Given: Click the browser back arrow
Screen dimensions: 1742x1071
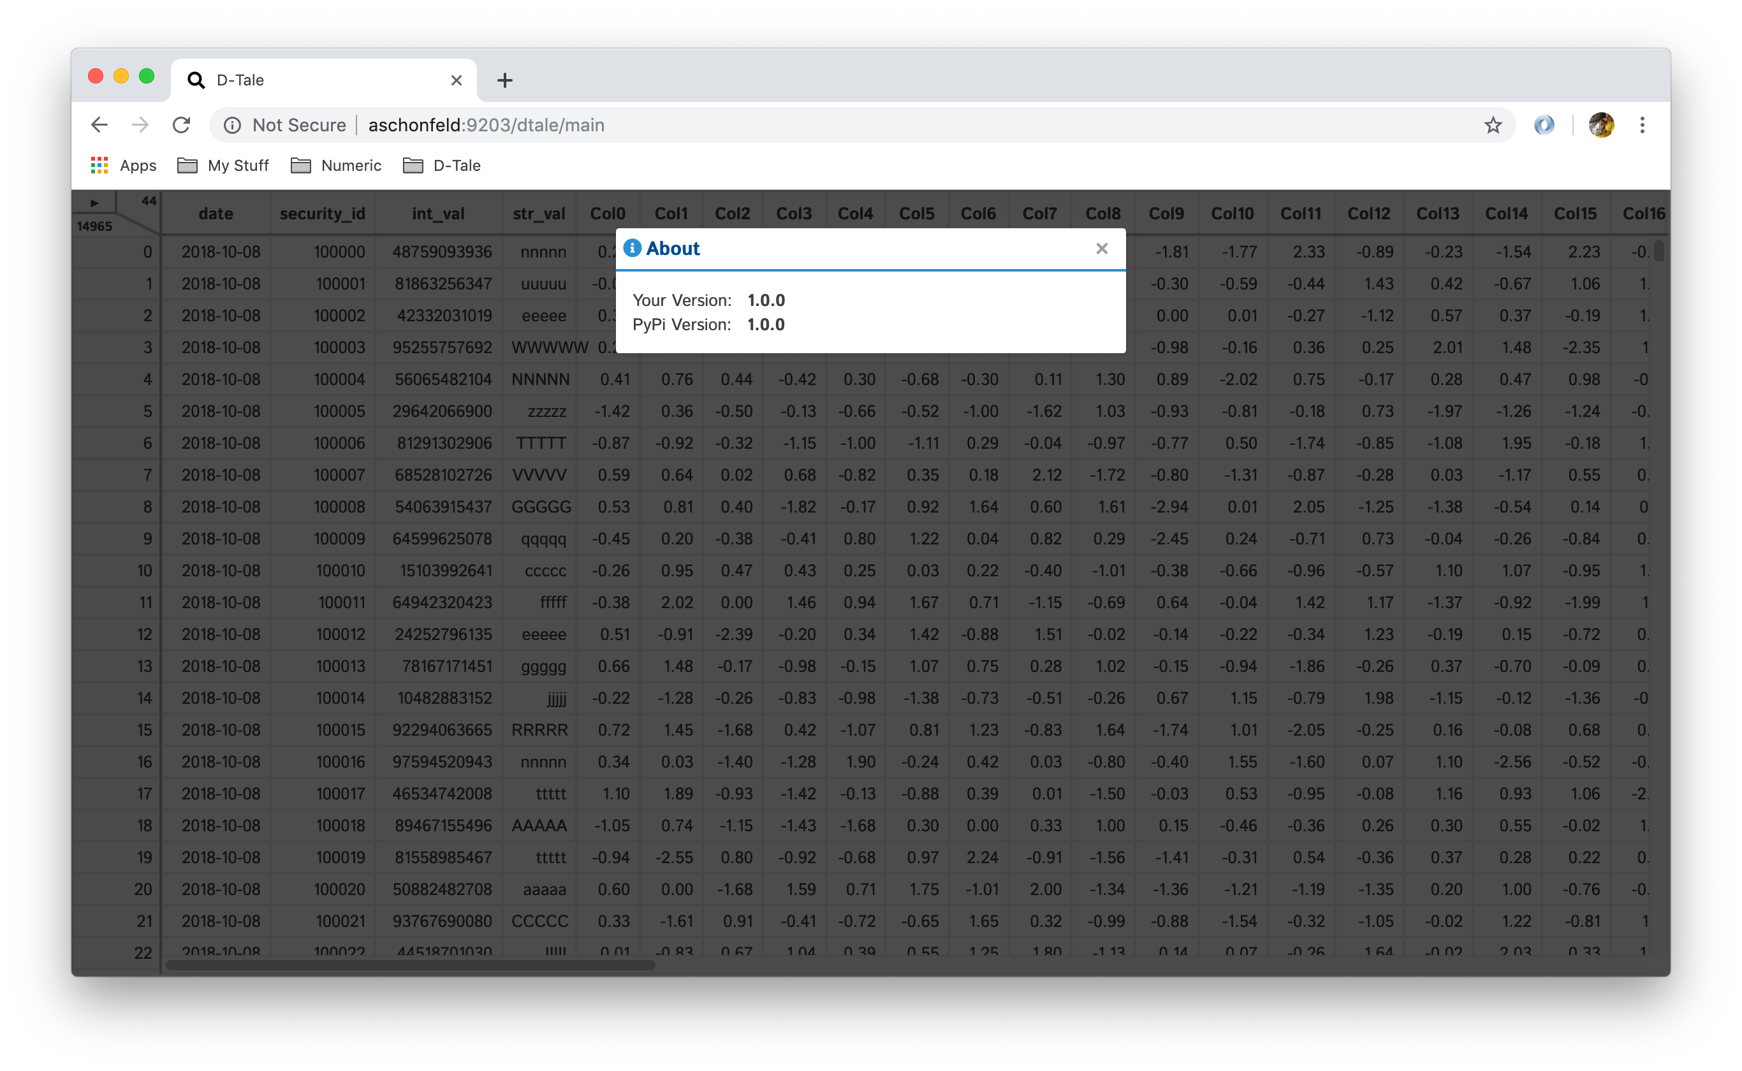Looking at the screenshot, I should click(99, 126).
